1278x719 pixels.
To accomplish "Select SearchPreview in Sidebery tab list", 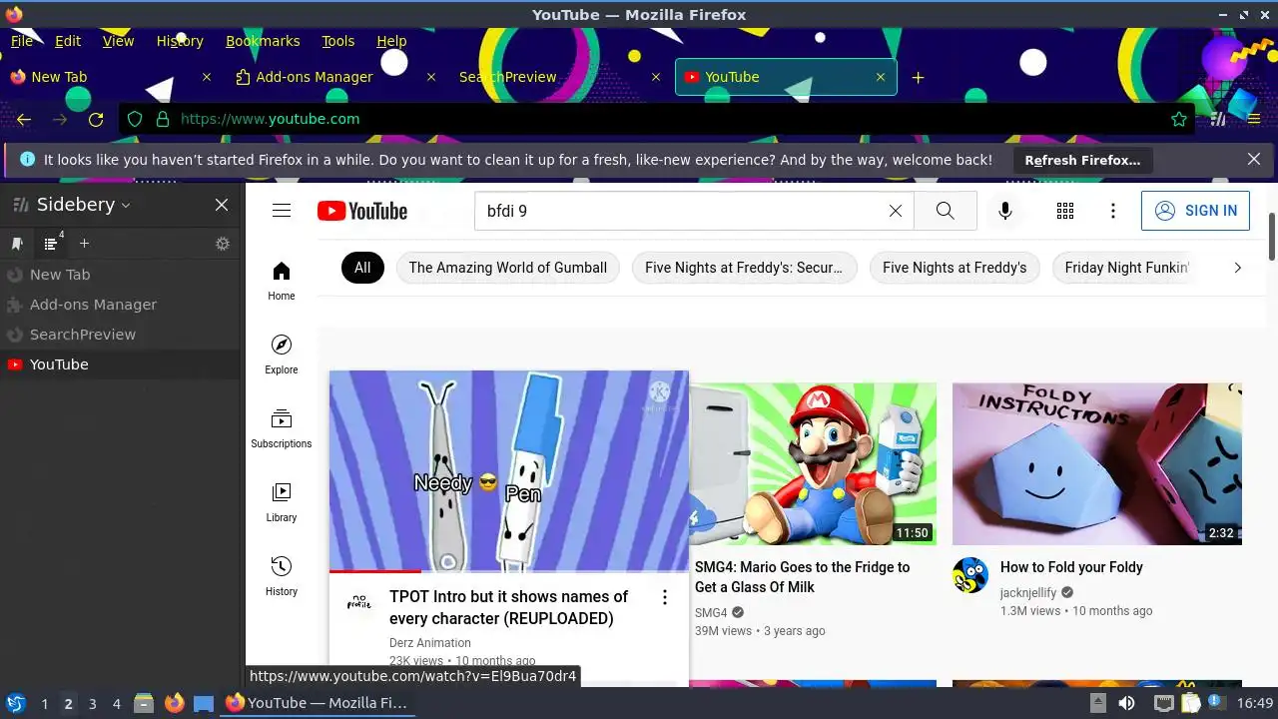I will pyautogui.click(x=121, y=335).
